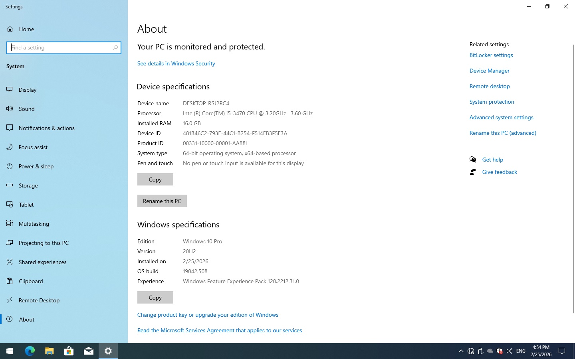The width and height of the screenshot is (575, 359).
Task: Click the Get help chat icon
Action: pos(473,160)
